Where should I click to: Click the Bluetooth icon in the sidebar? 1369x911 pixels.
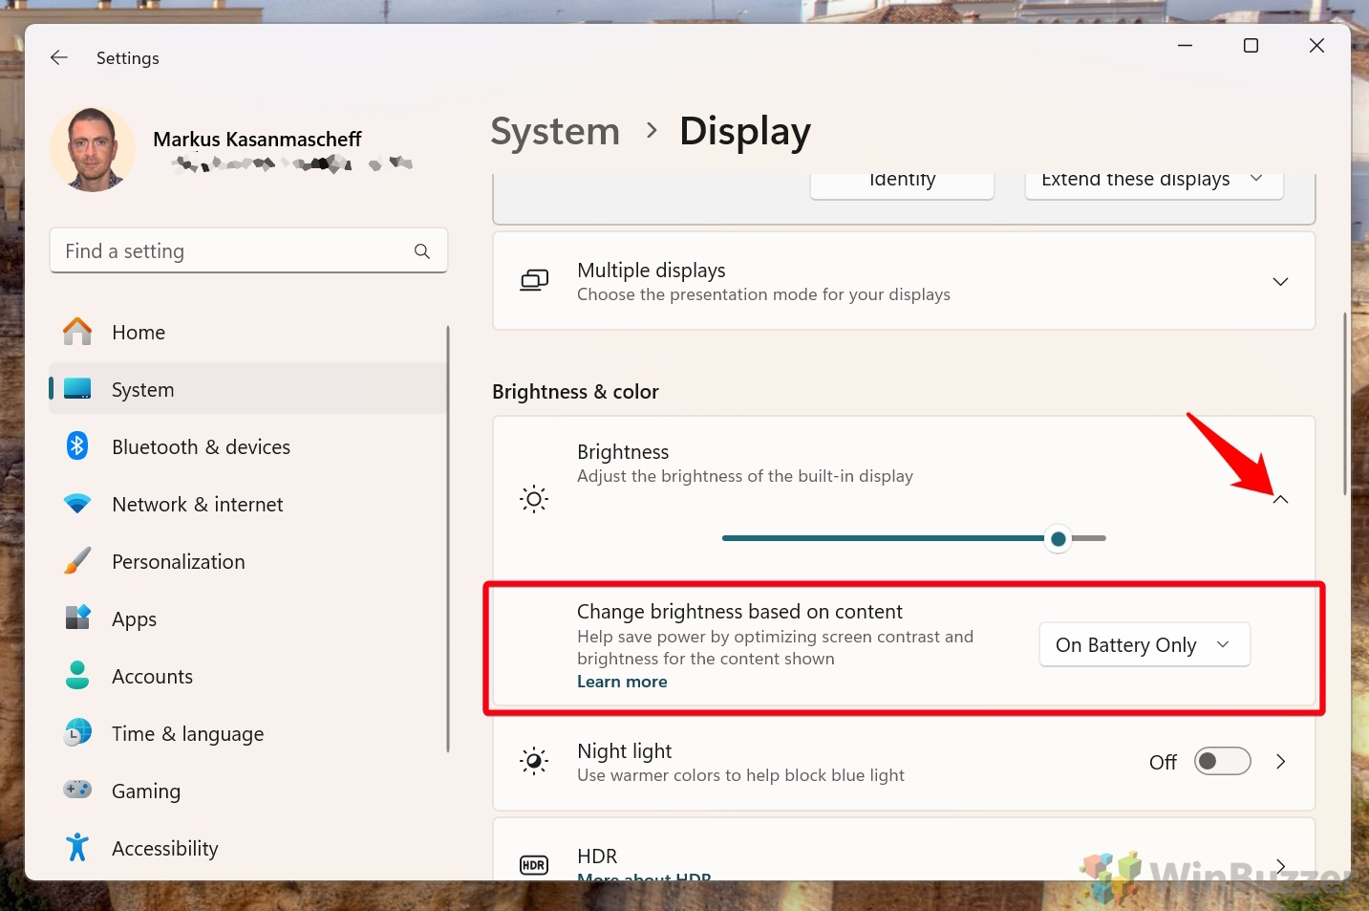click(77, 445)
